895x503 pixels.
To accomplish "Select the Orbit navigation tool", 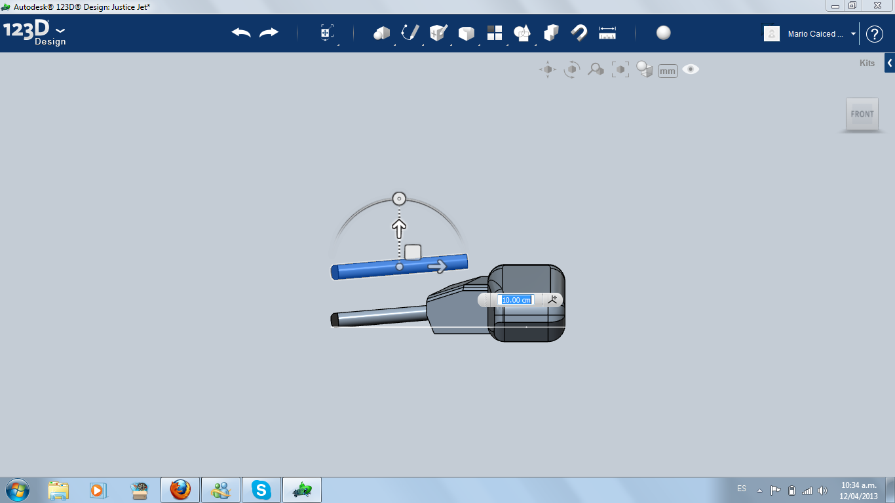I will pos(572,69).
